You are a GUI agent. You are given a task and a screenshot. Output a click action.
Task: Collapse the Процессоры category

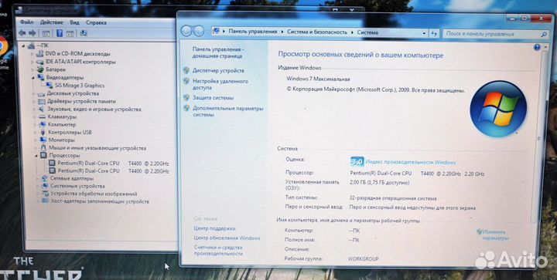[x=36, y=156]
